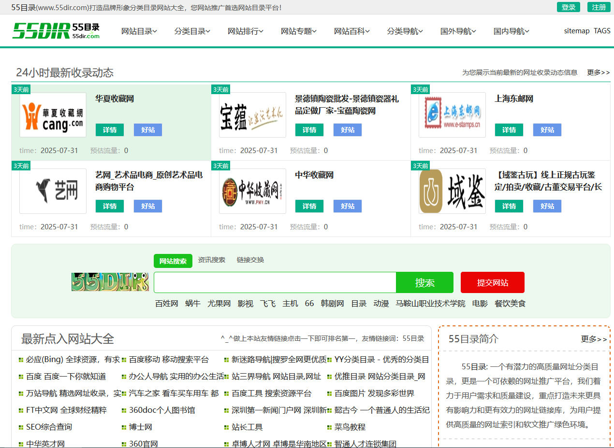Open the 域鉴 vase logo

tap(452, 191)
